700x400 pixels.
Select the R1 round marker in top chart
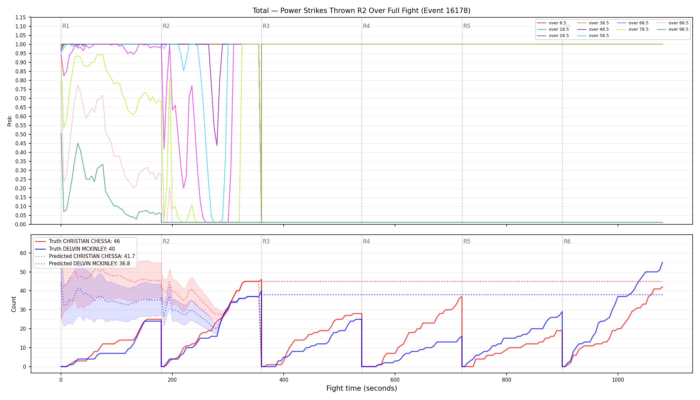click(66, 26)
